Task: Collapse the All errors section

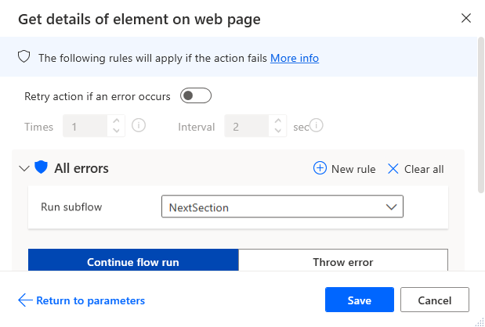Action: pyautogui.click(x=23, y=168)
